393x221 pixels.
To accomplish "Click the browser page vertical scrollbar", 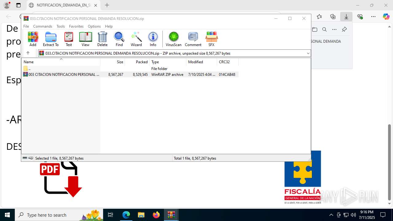I will click(390, 162).
